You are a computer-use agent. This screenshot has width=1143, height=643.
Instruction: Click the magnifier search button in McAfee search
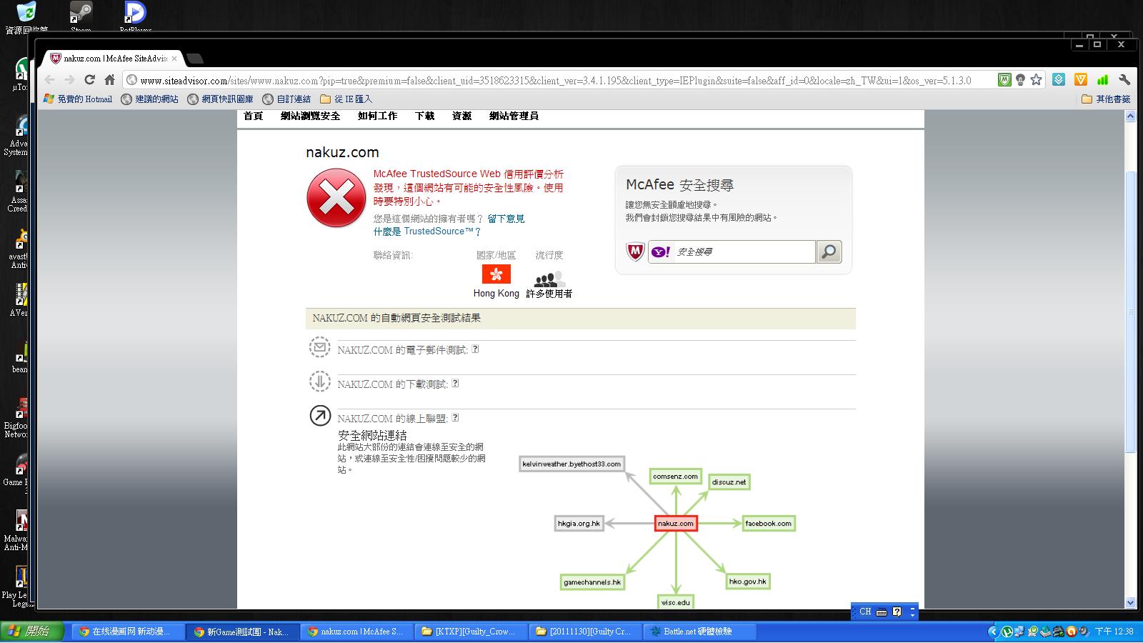coord(829,251)
